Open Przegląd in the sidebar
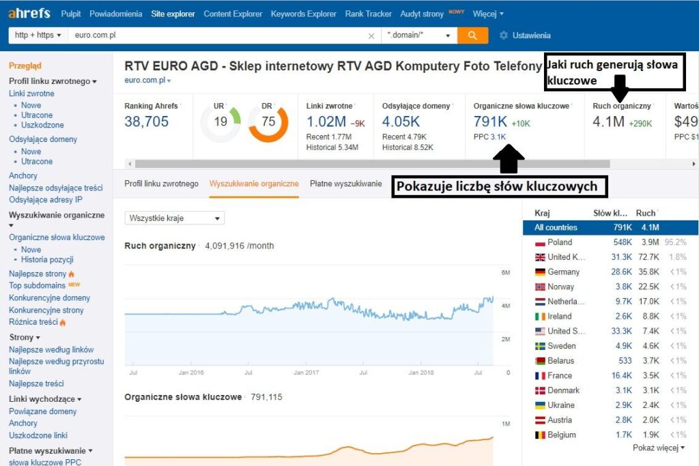 click(x=25, y=66)
